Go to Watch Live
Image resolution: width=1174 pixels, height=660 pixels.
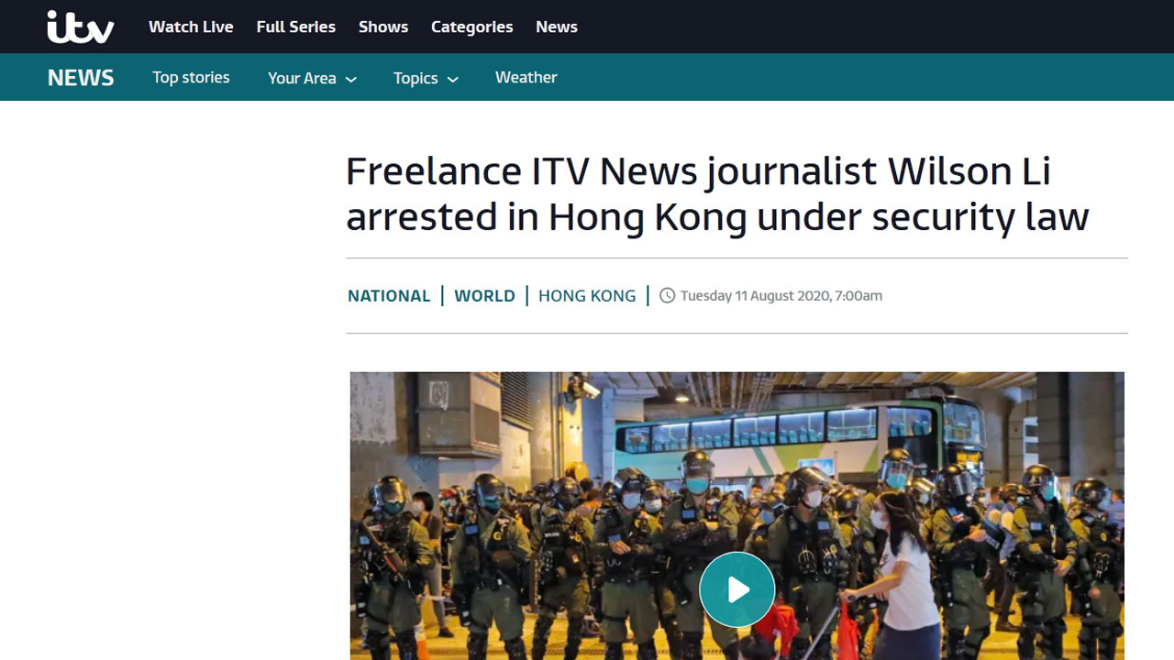(x=191, y=27)
